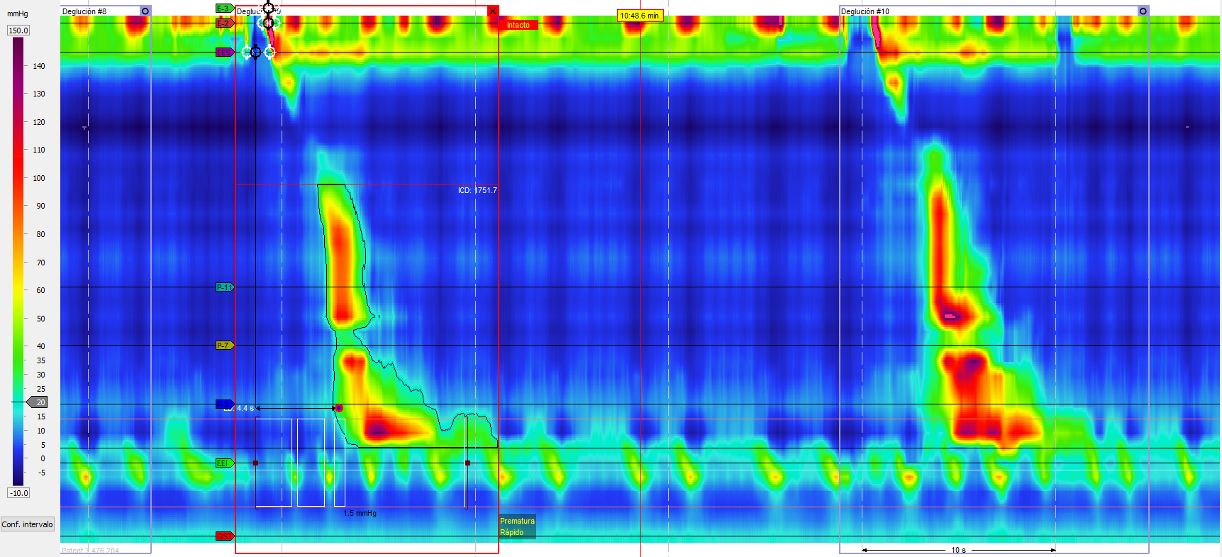Viewport: 1222px width, 557px height.
Task: Close the red selected swallow frame
Action: coord(493,11)
